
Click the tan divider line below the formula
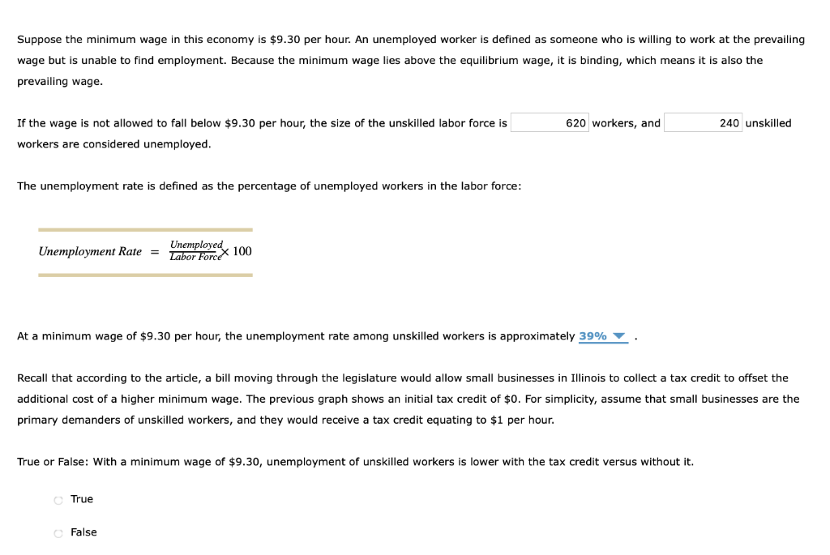[x=146, y=275]
